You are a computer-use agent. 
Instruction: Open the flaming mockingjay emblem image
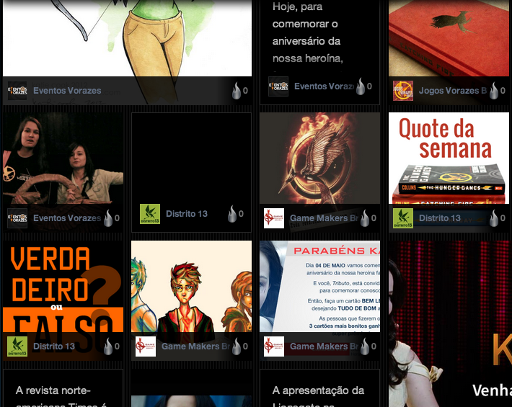tap(319, 158)
